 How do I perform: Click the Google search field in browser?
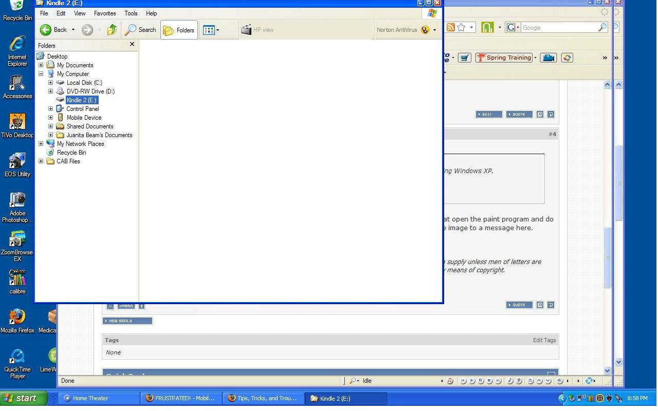click(559, 28)
